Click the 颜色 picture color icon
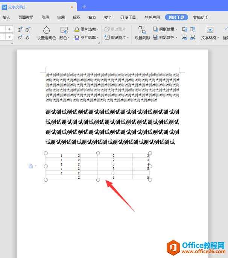The height and width of the screenshot is (258, 228). (64, 30)
